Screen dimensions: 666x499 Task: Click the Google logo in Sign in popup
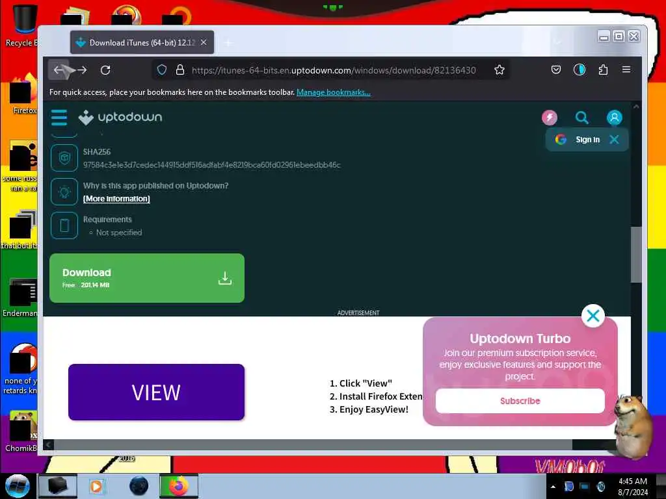coord(561,140)
